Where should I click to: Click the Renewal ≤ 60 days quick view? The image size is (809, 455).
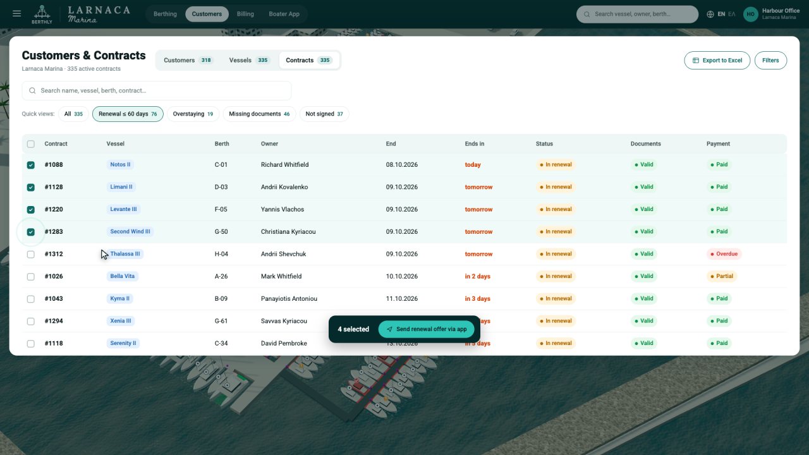pyautogui.click(x=128, y=114)
